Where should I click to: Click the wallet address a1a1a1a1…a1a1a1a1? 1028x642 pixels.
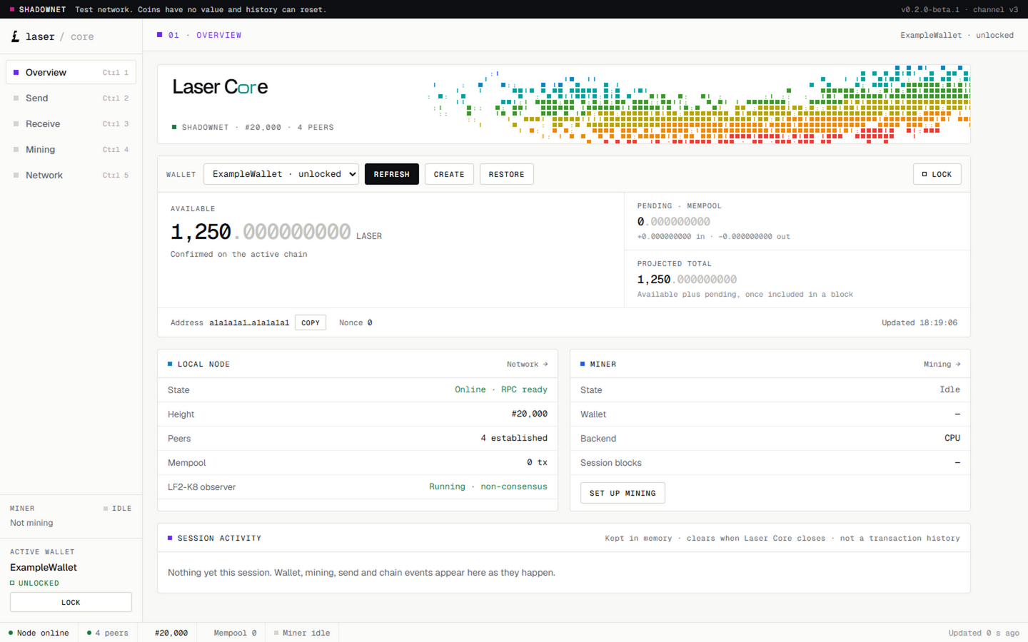249,322
